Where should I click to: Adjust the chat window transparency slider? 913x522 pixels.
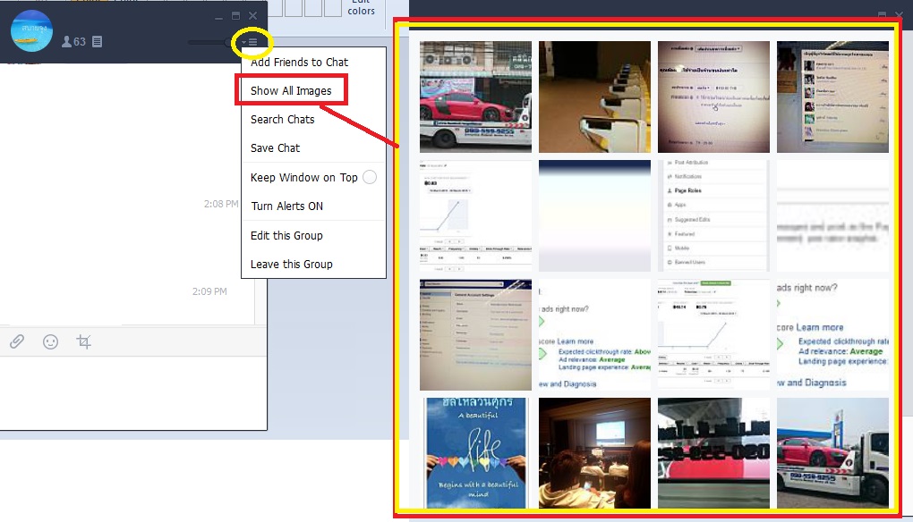point(209,42)
